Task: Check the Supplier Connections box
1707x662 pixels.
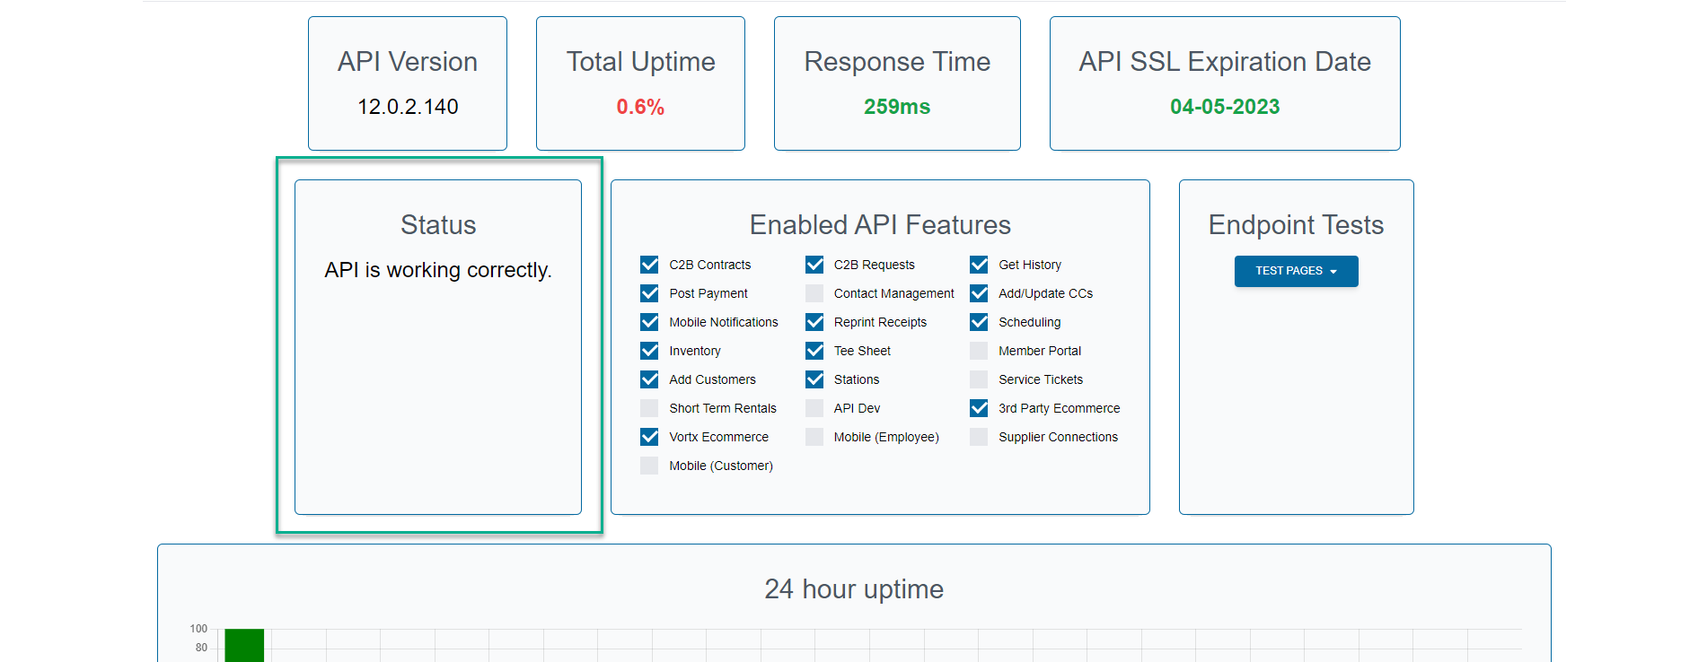Action: [979, 437]
